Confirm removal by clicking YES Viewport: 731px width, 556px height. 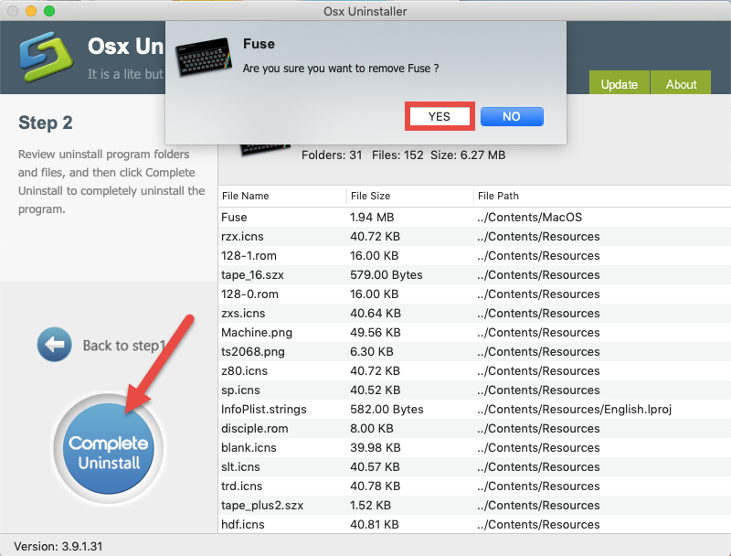pos(440,116)
